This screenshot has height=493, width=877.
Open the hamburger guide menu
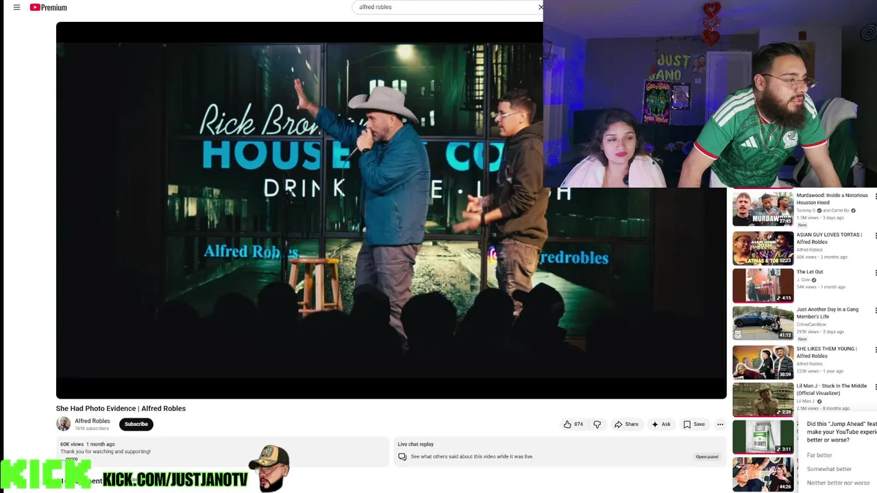point(16,8)
